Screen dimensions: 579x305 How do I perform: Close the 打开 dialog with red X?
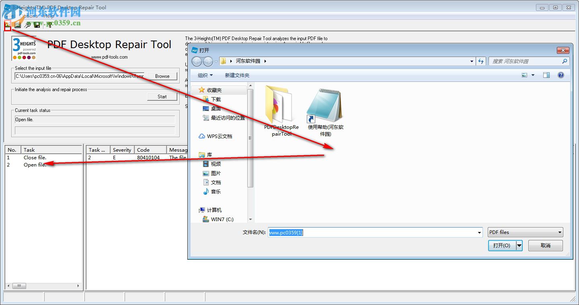[x=563, y=50]
